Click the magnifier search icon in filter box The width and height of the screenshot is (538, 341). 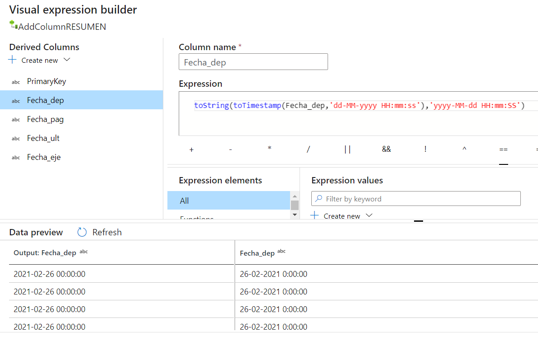pyautogui.click(x=319, y=199)
